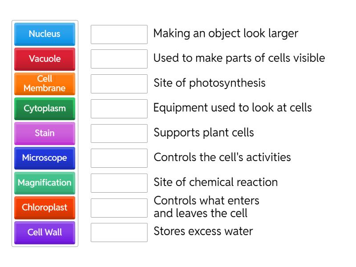Image resolution: width=356 pixels, height=267 pixels.
Task: Pick the Cell Membrane tile
Action: tap(44, 84)
